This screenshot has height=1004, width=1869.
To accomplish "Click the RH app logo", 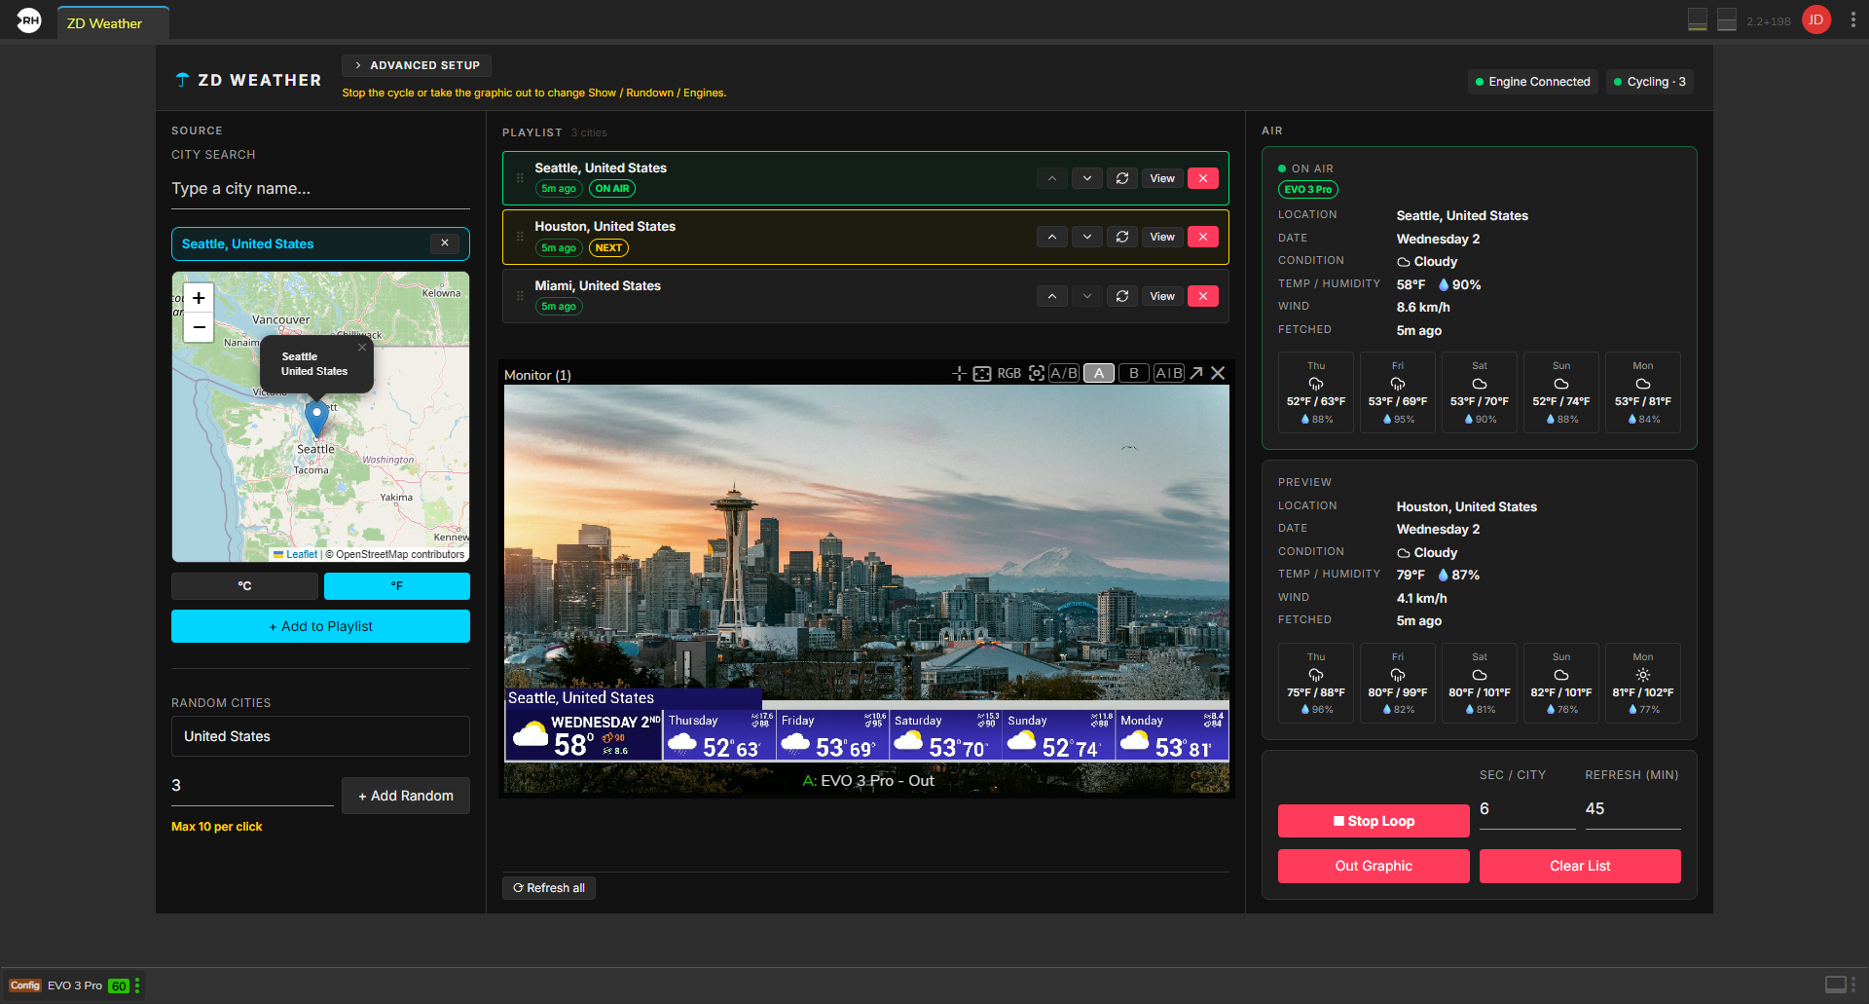I will point(29,19).
